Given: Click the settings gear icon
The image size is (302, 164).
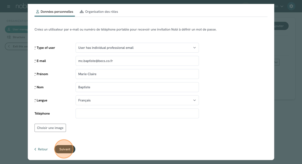Looking at the screenshot, I should click(x=291, y=6).
